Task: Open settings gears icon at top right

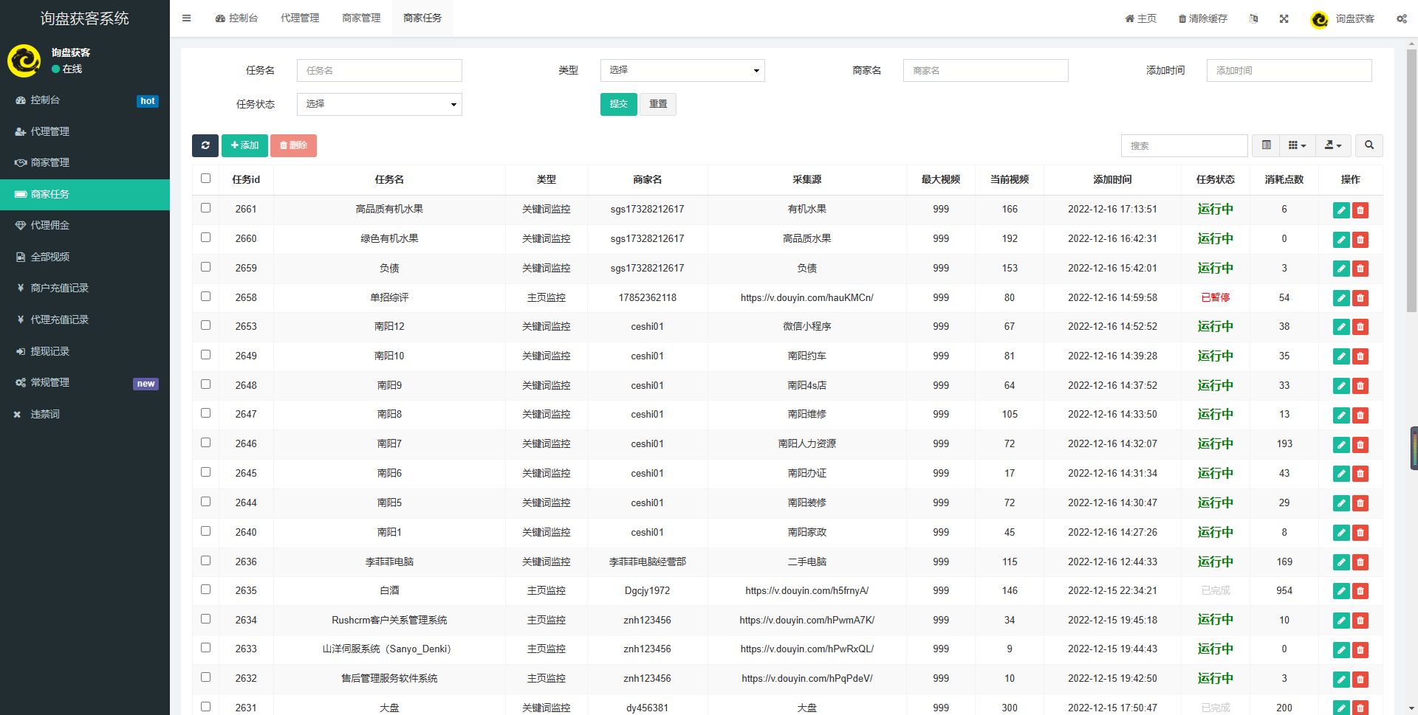Action: click(x=1401, y=18)
